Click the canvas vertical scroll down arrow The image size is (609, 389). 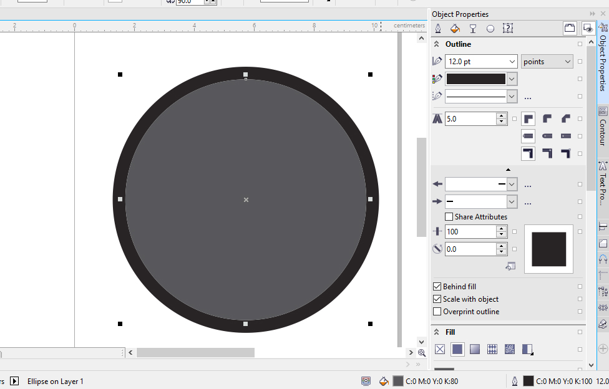click(x=421, y=342)
